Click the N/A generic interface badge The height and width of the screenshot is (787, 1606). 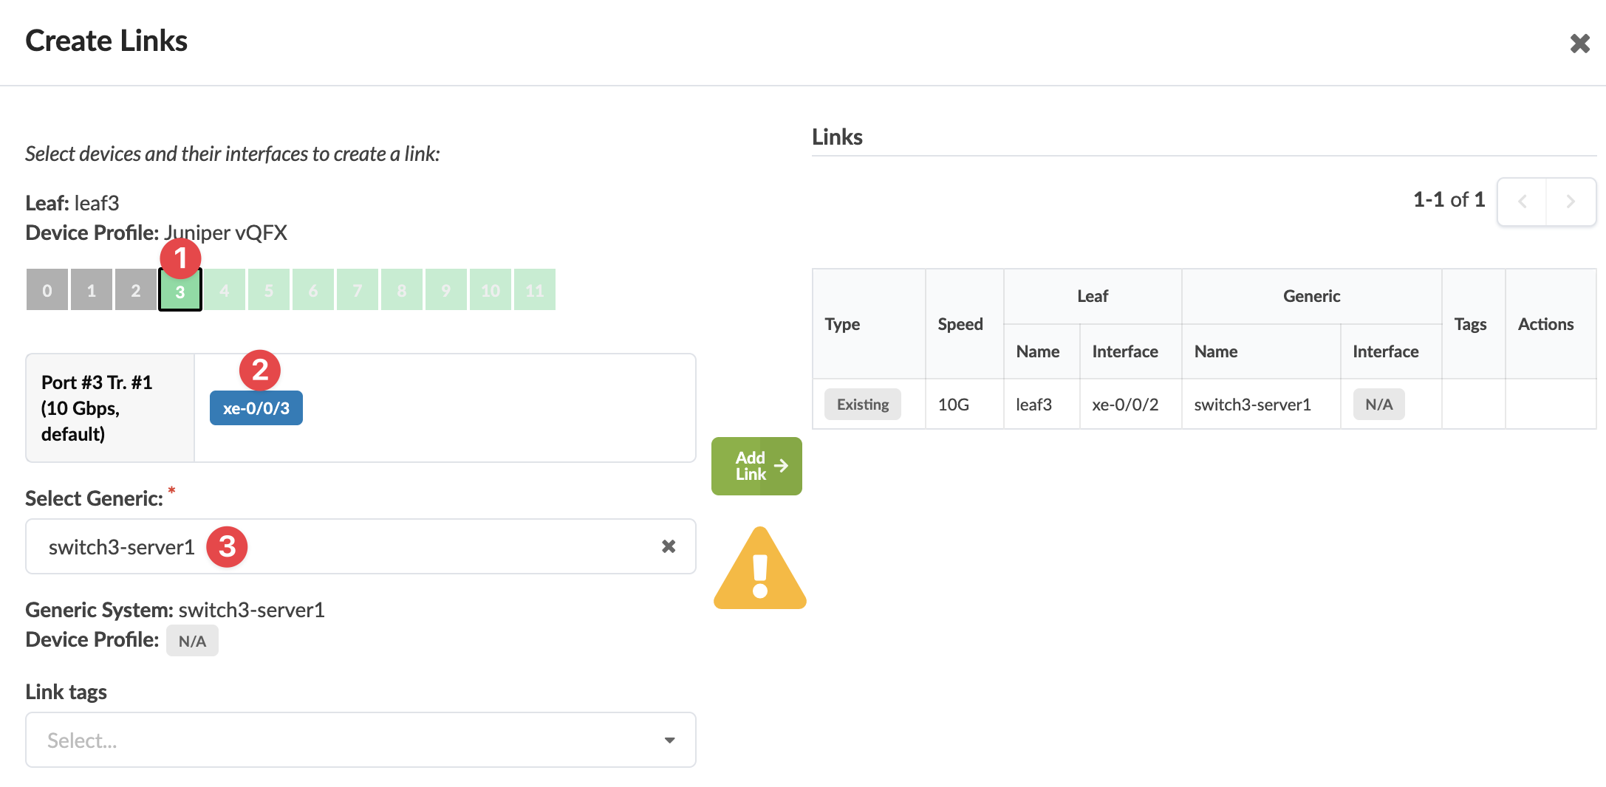click(x=1378, y=405)
